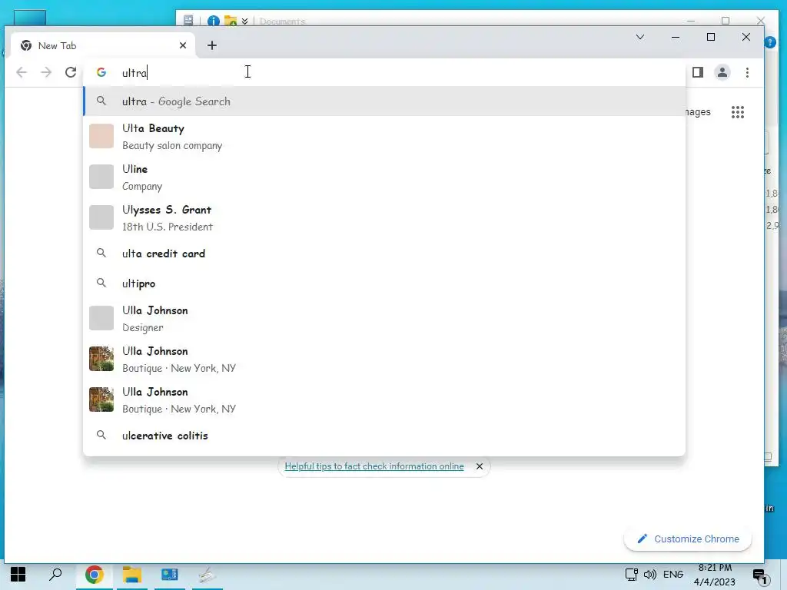The width and height of the screenshot is (787, 590).
Task: Dismiss the fact check tips banner
Action: (480, 466)
